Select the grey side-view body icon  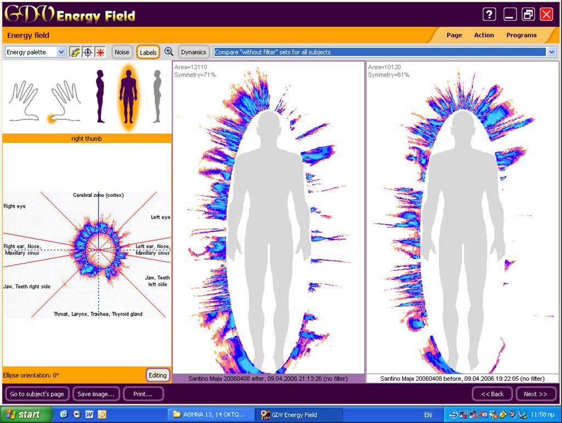[157, 96]
